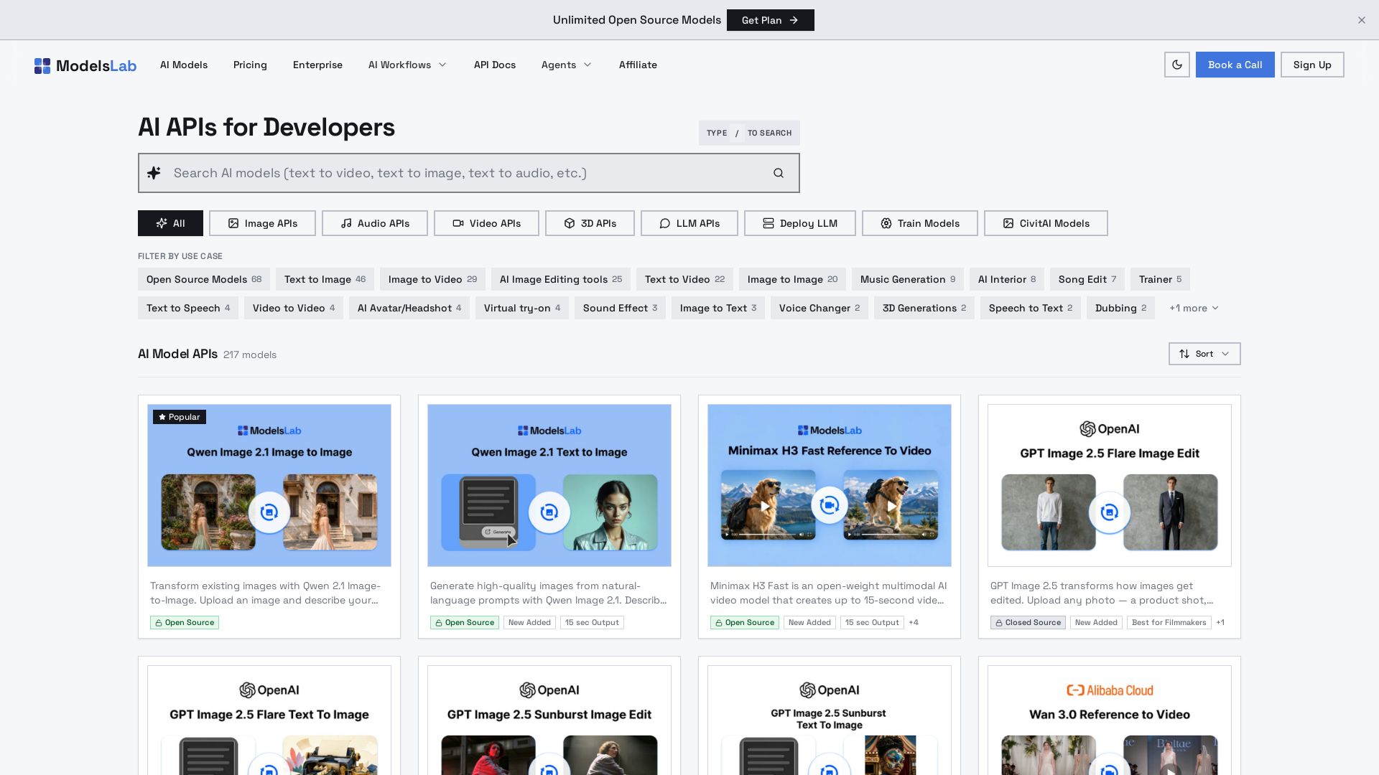Viewport: 1379px width, 775px height.
Task: Click the arrow icon on Get Plan
Action: [794, 20]
